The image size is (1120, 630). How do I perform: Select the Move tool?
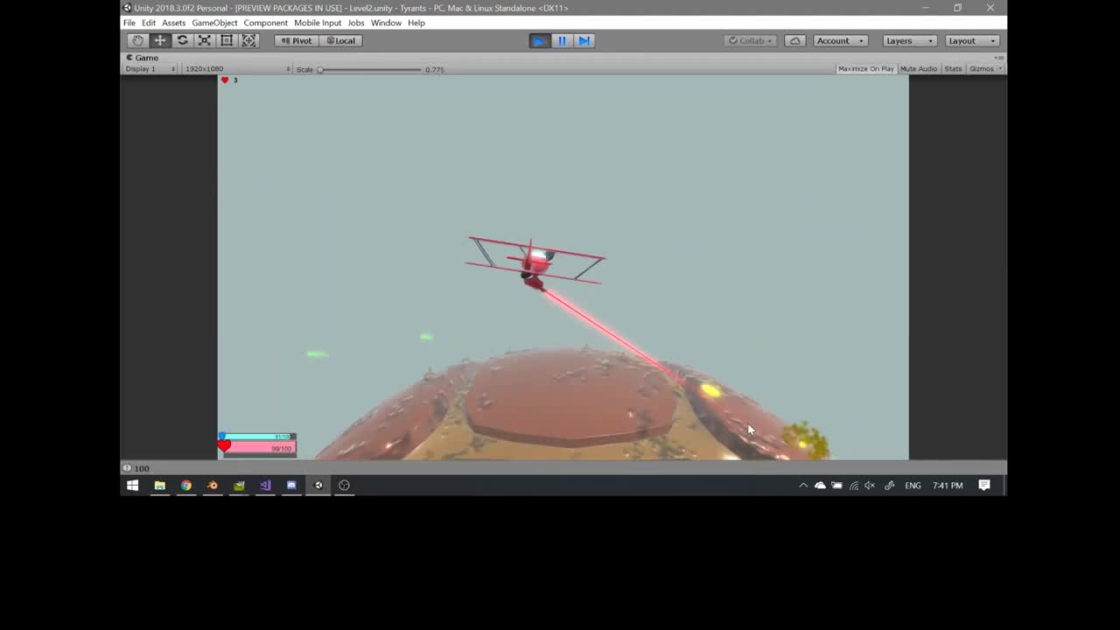click(159, 40)
